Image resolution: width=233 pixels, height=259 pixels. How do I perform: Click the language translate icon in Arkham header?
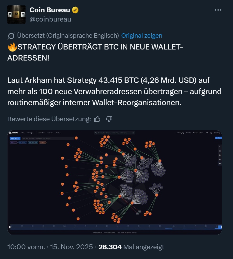211,133
